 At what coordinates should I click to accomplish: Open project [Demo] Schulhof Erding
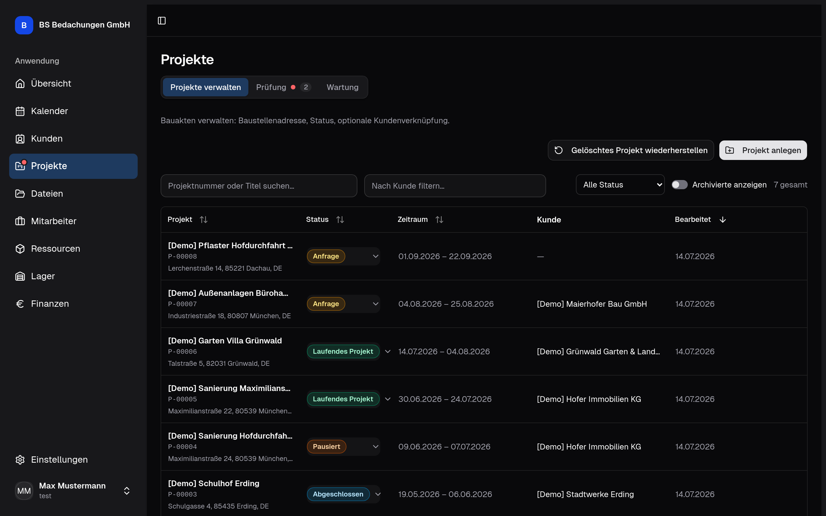pyautogui.click(x=214, y=483)
